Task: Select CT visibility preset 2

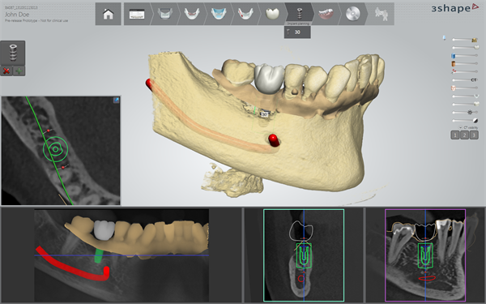Action: [464, 135]
